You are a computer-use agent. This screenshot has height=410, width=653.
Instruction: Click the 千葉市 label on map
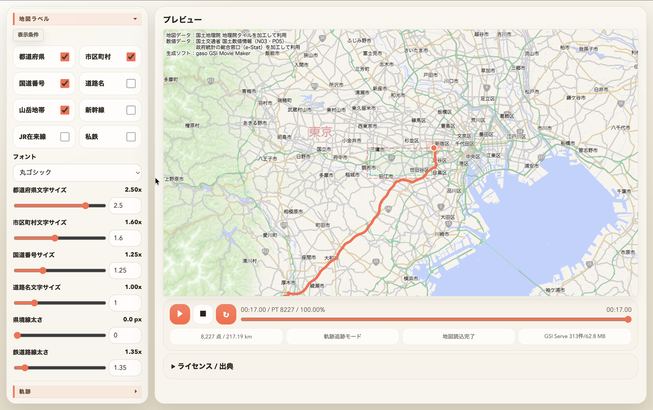coord(624,191)
